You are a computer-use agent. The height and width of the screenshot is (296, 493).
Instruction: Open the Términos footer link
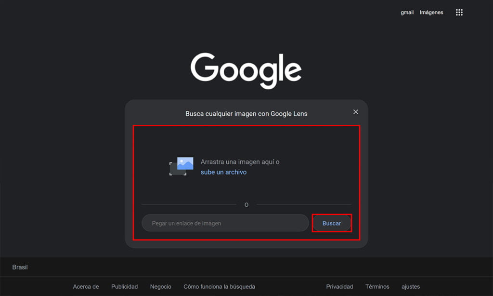[377, 286]
